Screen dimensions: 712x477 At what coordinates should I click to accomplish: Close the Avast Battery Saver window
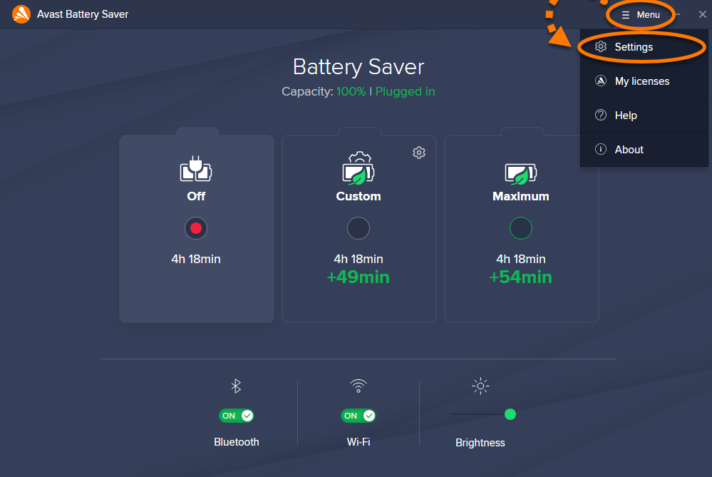[703, 14]
